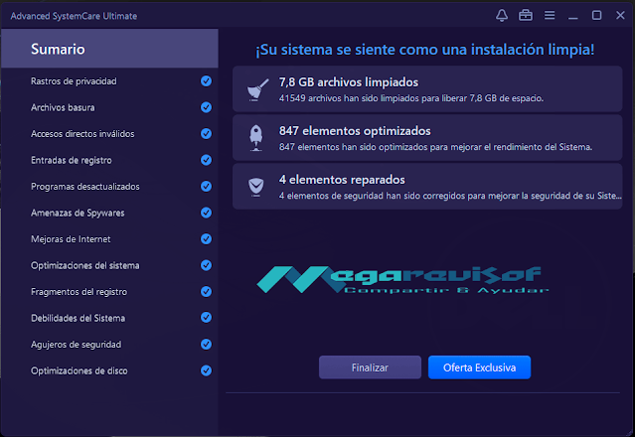This screenshot has height=437, width=635.
Task: Click the Advanced SystemCare Ultimate title text
Action: [74, 16]
